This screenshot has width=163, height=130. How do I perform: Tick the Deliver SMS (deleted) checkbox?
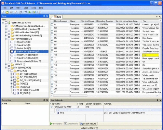pyautogui.click(x=12, y=52)
